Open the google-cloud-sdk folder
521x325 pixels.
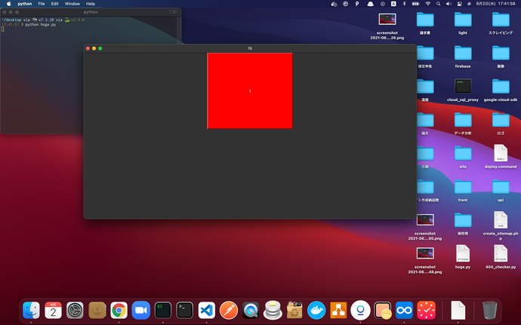[x=500, y=87]
